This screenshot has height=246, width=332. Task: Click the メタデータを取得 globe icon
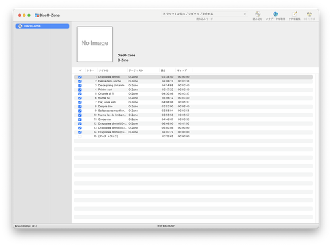click(276, 14)
